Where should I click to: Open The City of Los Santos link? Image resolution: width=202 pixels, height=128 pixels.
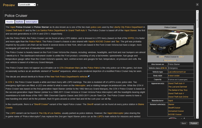pos(50,113)
